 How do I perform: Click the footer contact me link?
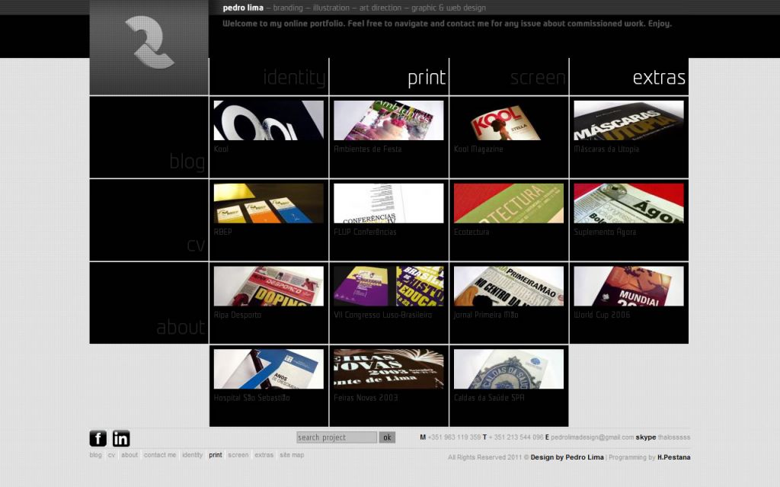pos(160,455)
